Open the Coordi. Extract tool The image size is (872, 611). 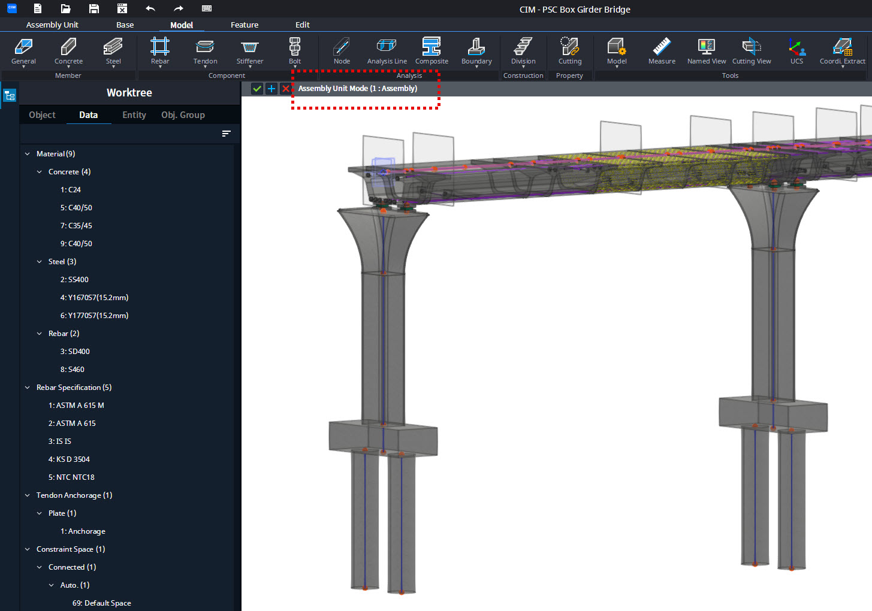(842, 52)
